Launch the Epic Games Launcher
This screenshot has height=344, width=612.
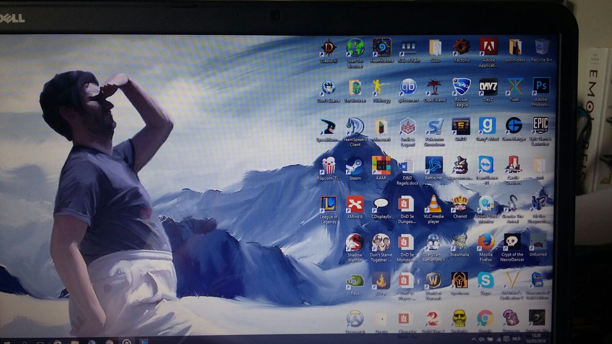[x=540, y=126]
